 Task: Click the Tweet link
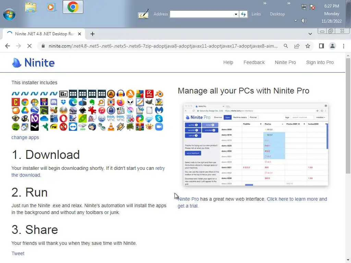[18, 253]
